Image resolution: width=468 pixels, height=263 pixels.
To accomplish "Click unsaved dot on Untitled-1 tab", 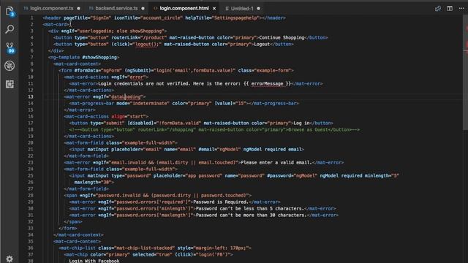I will tap(258, 8).
